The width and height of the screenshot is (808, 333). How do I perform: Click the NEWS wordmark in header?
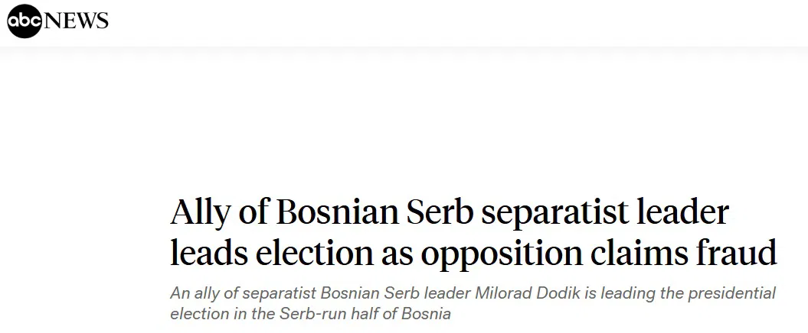77,22
